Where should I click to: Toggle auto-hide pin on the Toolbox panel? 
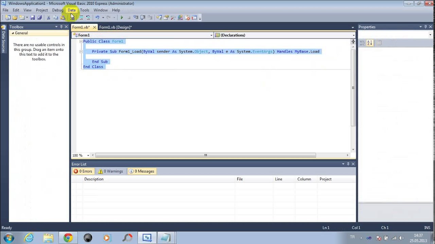(x=62, y=27)
